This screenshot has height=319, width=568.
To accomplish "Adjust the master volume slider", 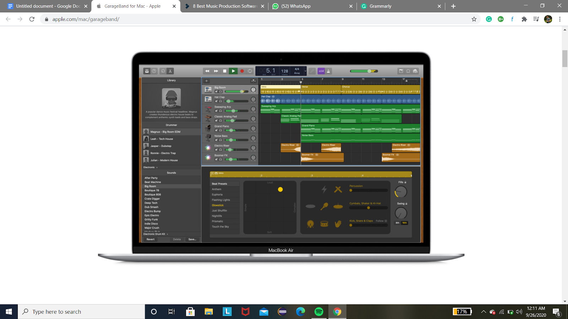I will coord(365,71).
